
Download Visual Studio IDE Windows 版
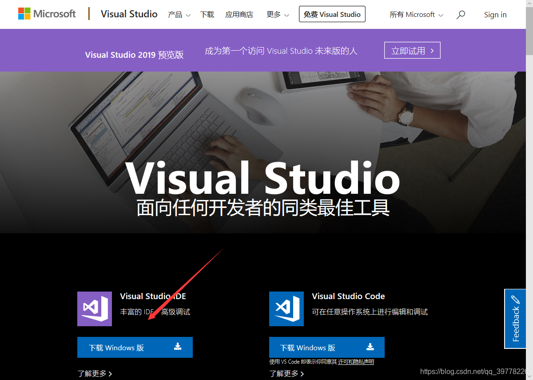tap(135, 347)
